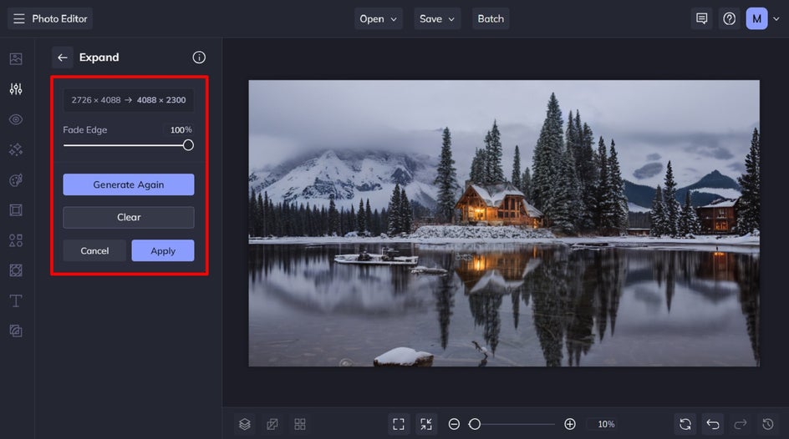Expand the Open dropdown menu
Viewport: 789px width, 439px height.
tap(379, 18)
